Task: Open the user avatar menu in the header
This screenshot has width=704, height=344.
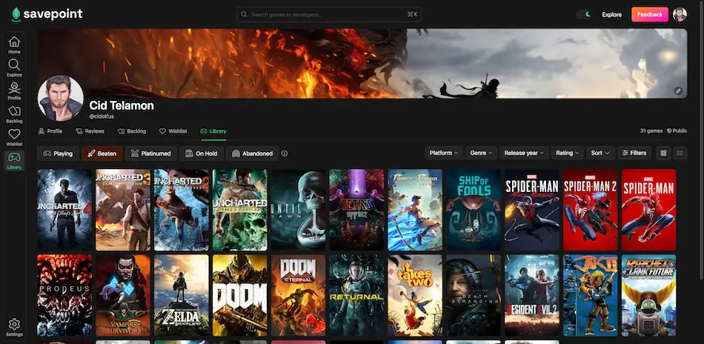Action: point(680,14)
